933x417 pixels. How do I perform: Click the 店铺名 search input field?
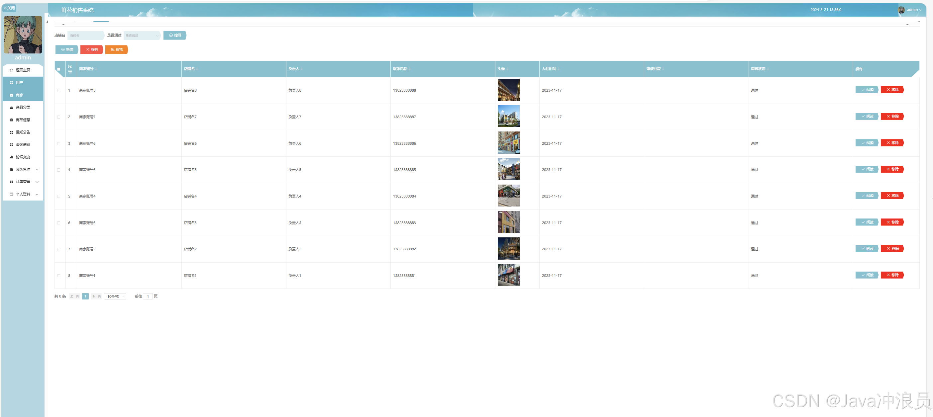[85, 36]
